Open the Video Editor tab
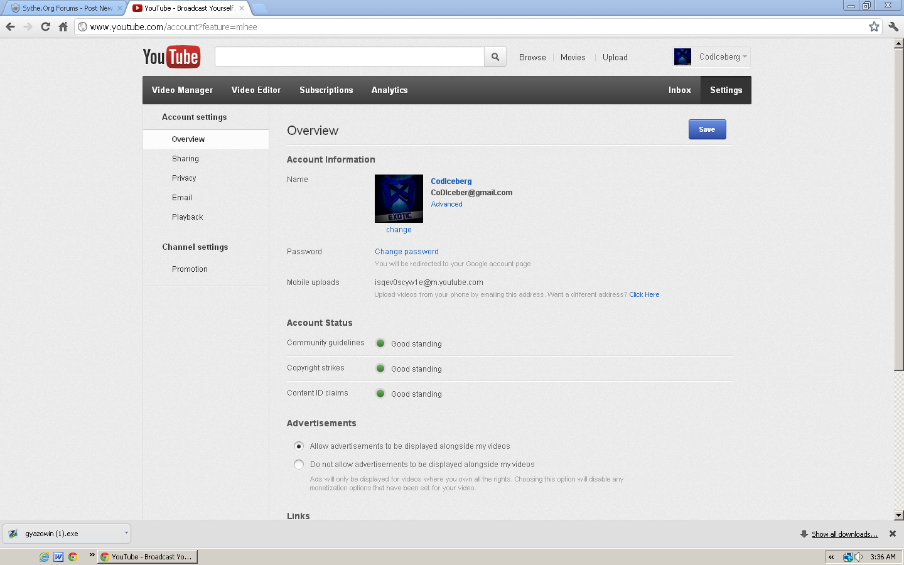The image size is (904, 565). click(256, 90)
